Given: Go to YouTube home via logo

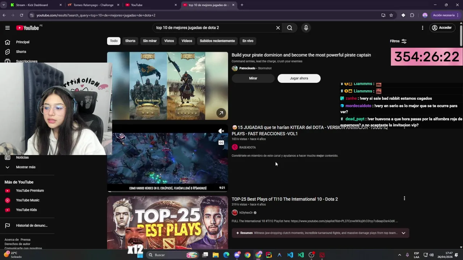Looking at the screenshot, I should pos(27,28).
